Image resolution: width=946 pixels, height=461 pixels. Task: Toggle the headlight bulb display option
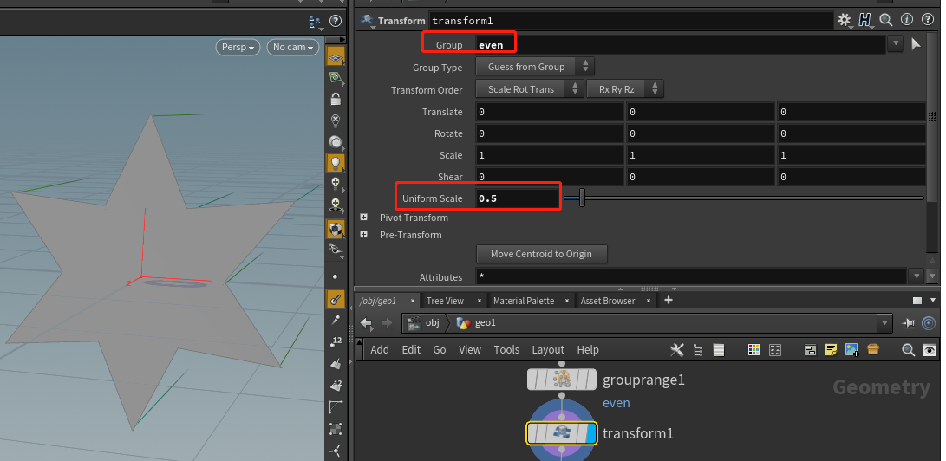(336, 162)
